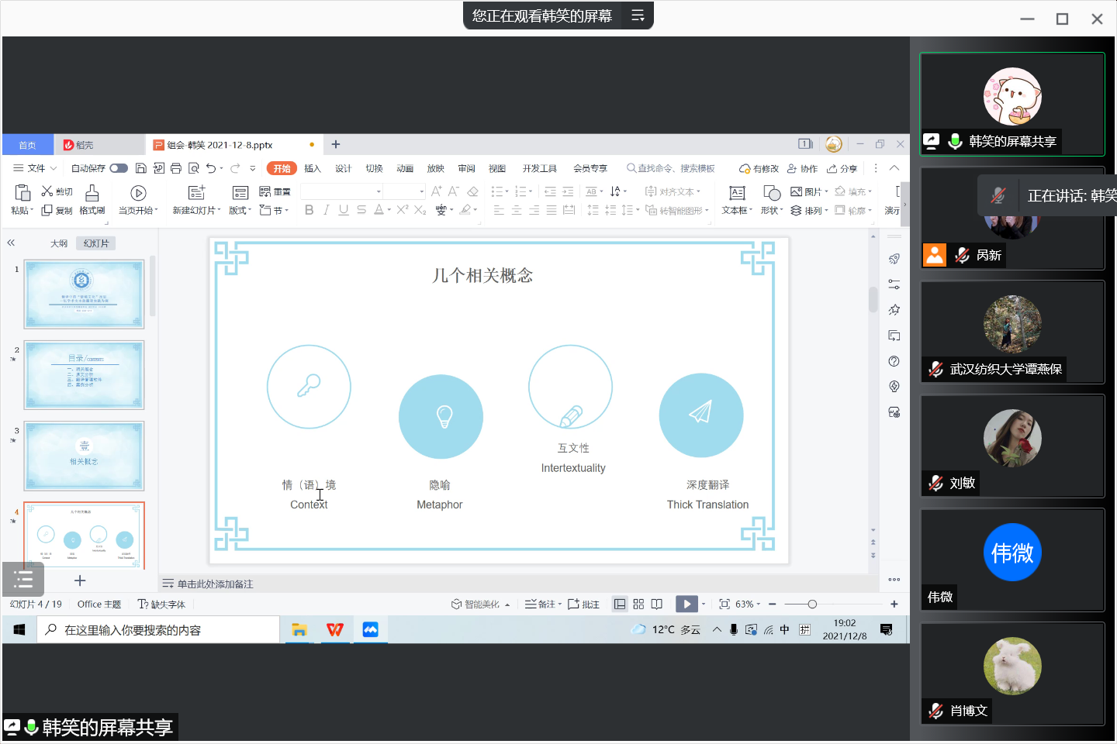Click the format painter (格式刷) icon
The image size is (1117, 744).
pos(92,193)
